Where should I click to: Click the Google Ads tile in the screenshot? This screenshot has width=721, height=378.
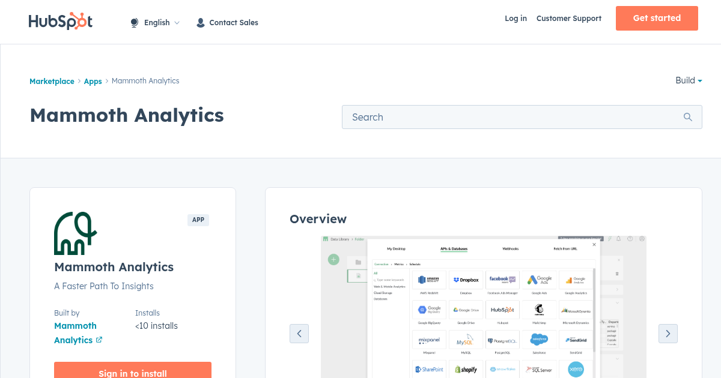539,280
